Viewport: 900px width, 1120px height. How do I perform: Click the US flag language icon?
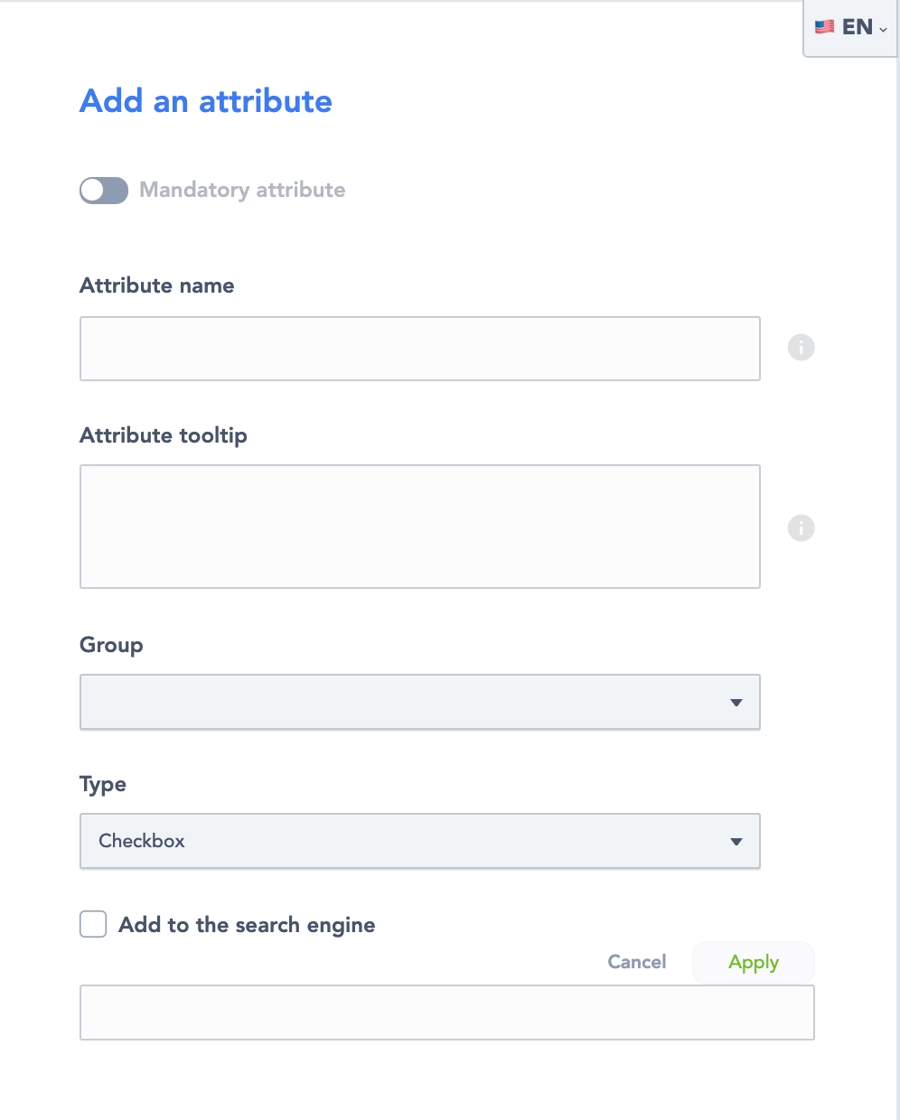824,27
